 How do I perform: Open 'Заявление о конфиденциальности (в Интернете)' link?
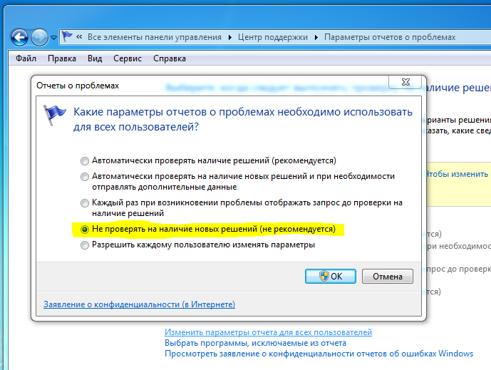click(140, 304)
